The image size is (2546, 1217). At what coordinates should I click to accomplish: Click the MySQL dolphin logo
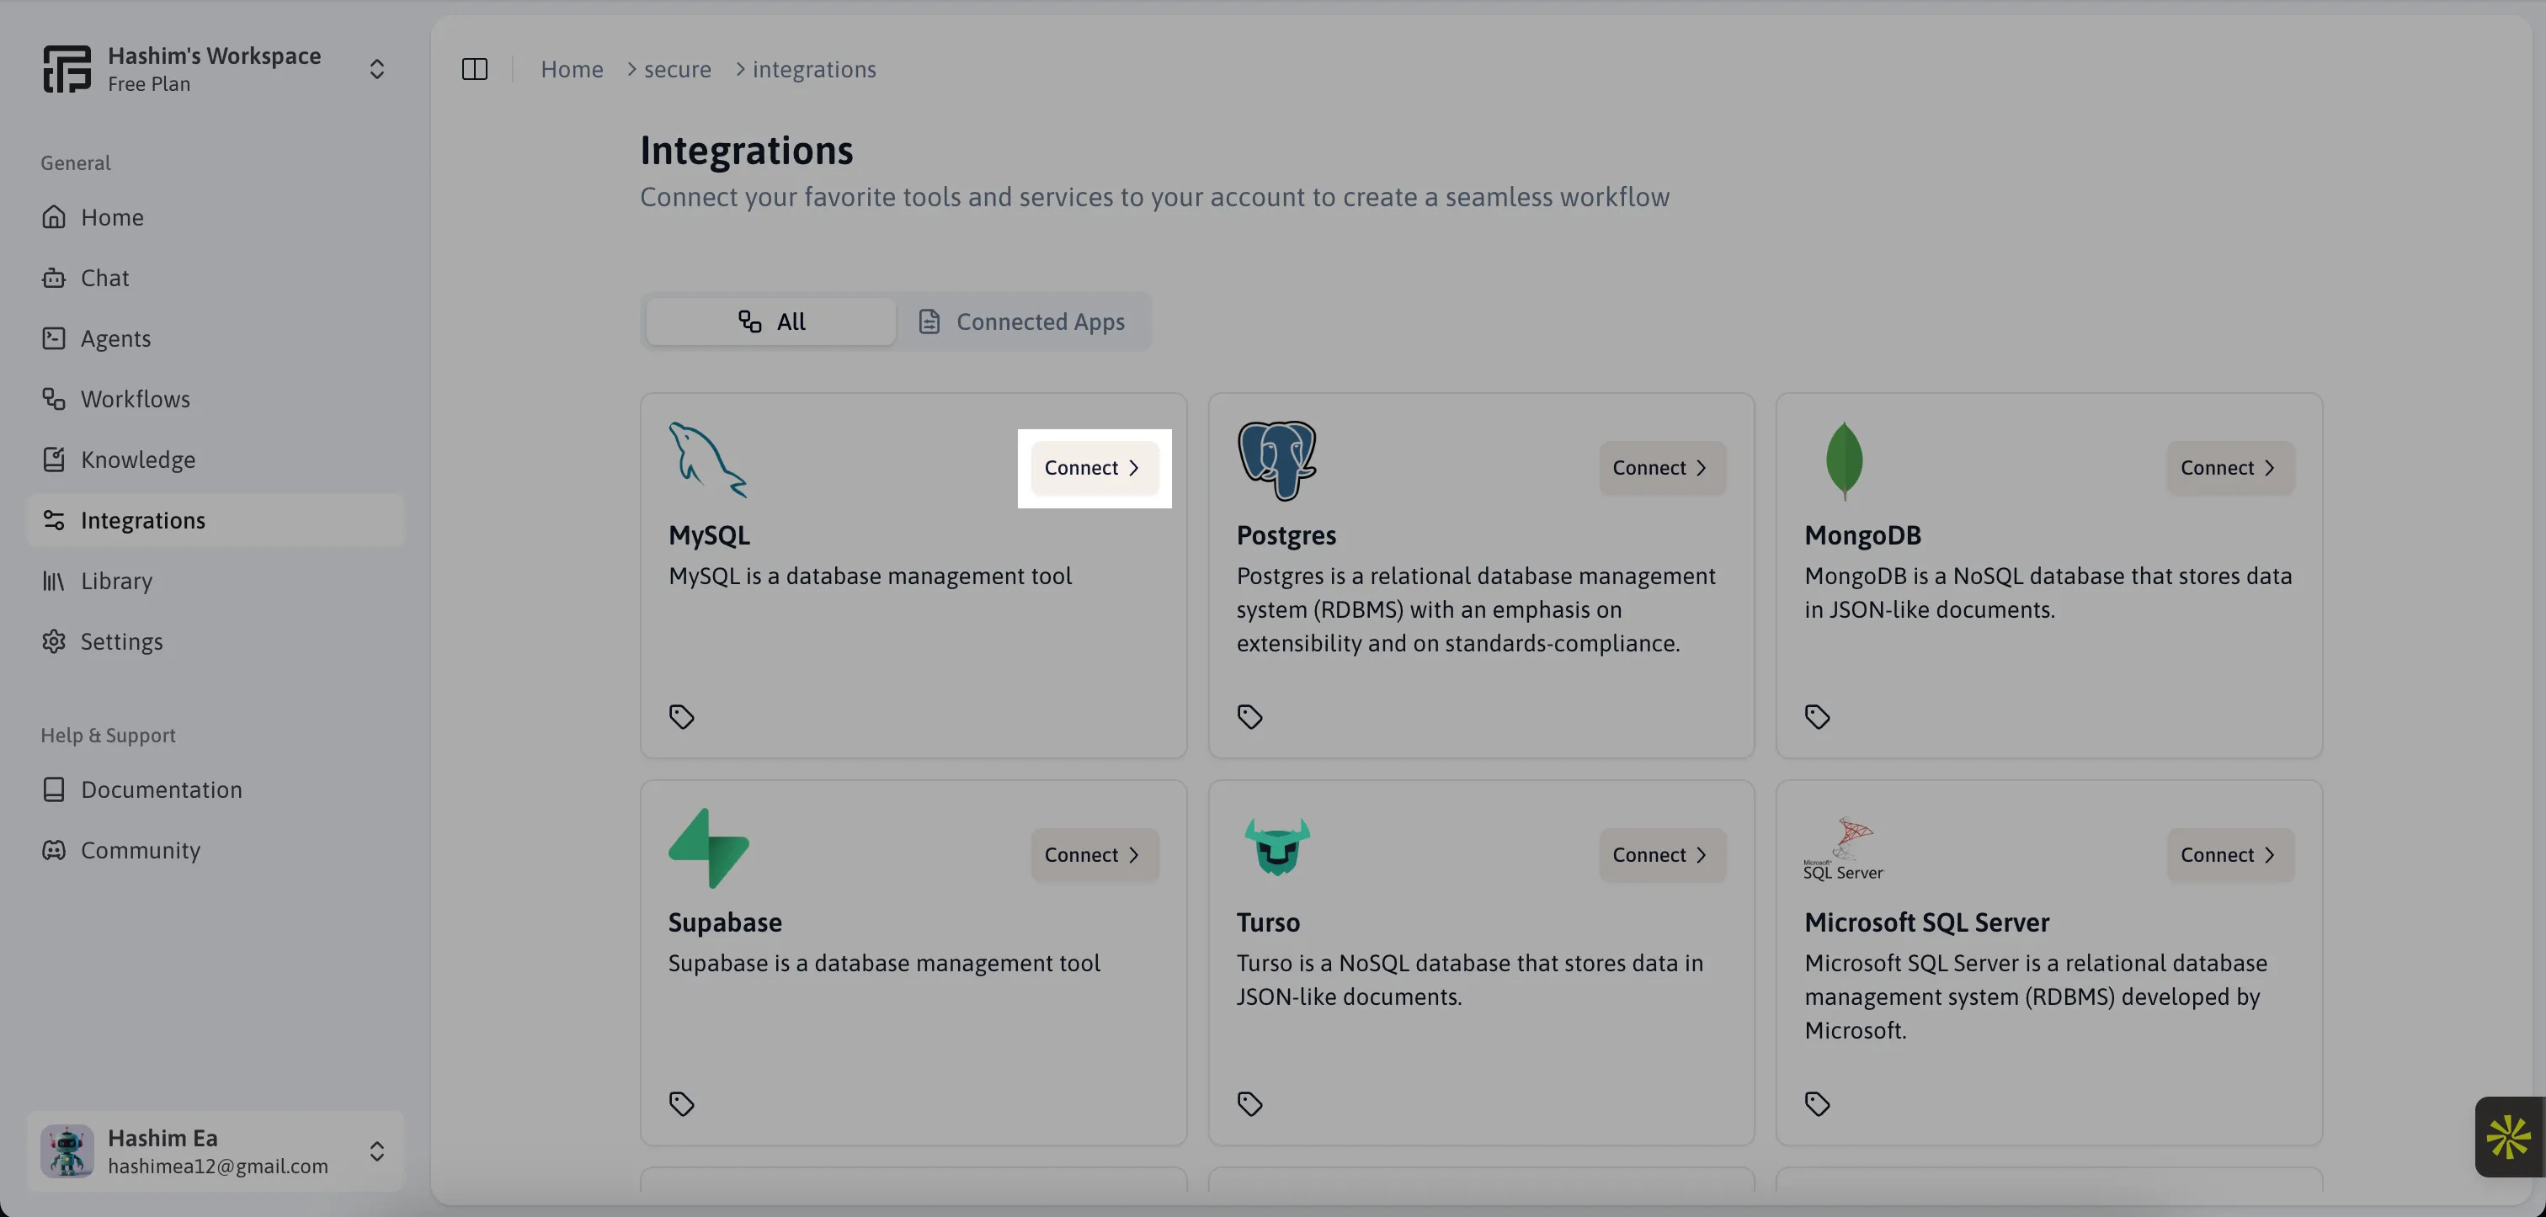pyautogui.click(x=708, y=460)
